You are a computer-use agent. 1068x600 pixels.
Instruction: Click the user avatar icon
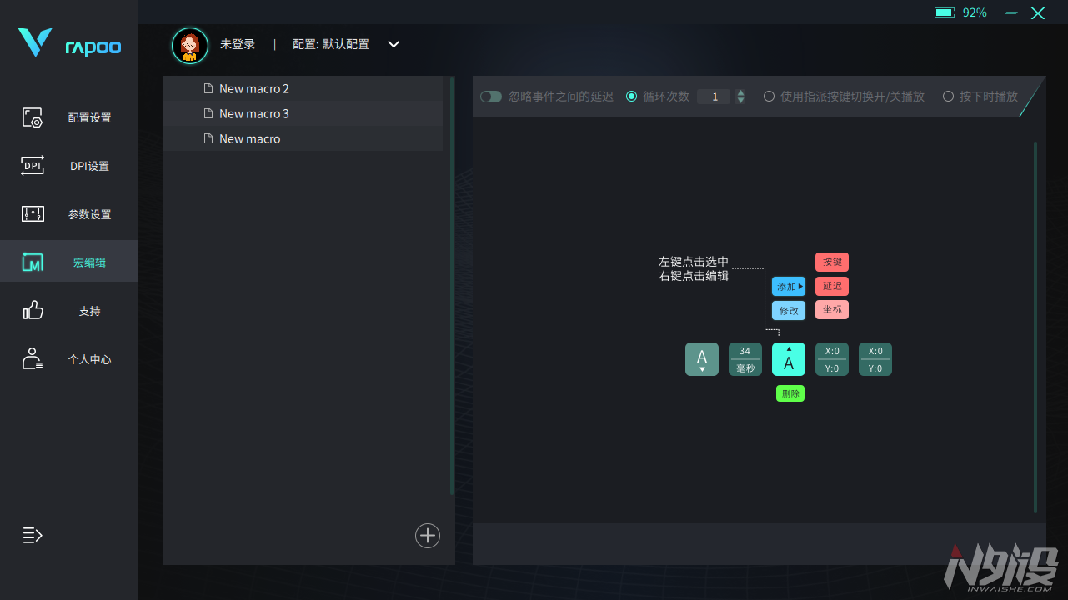pyautogui.click(x=190, y=46)
